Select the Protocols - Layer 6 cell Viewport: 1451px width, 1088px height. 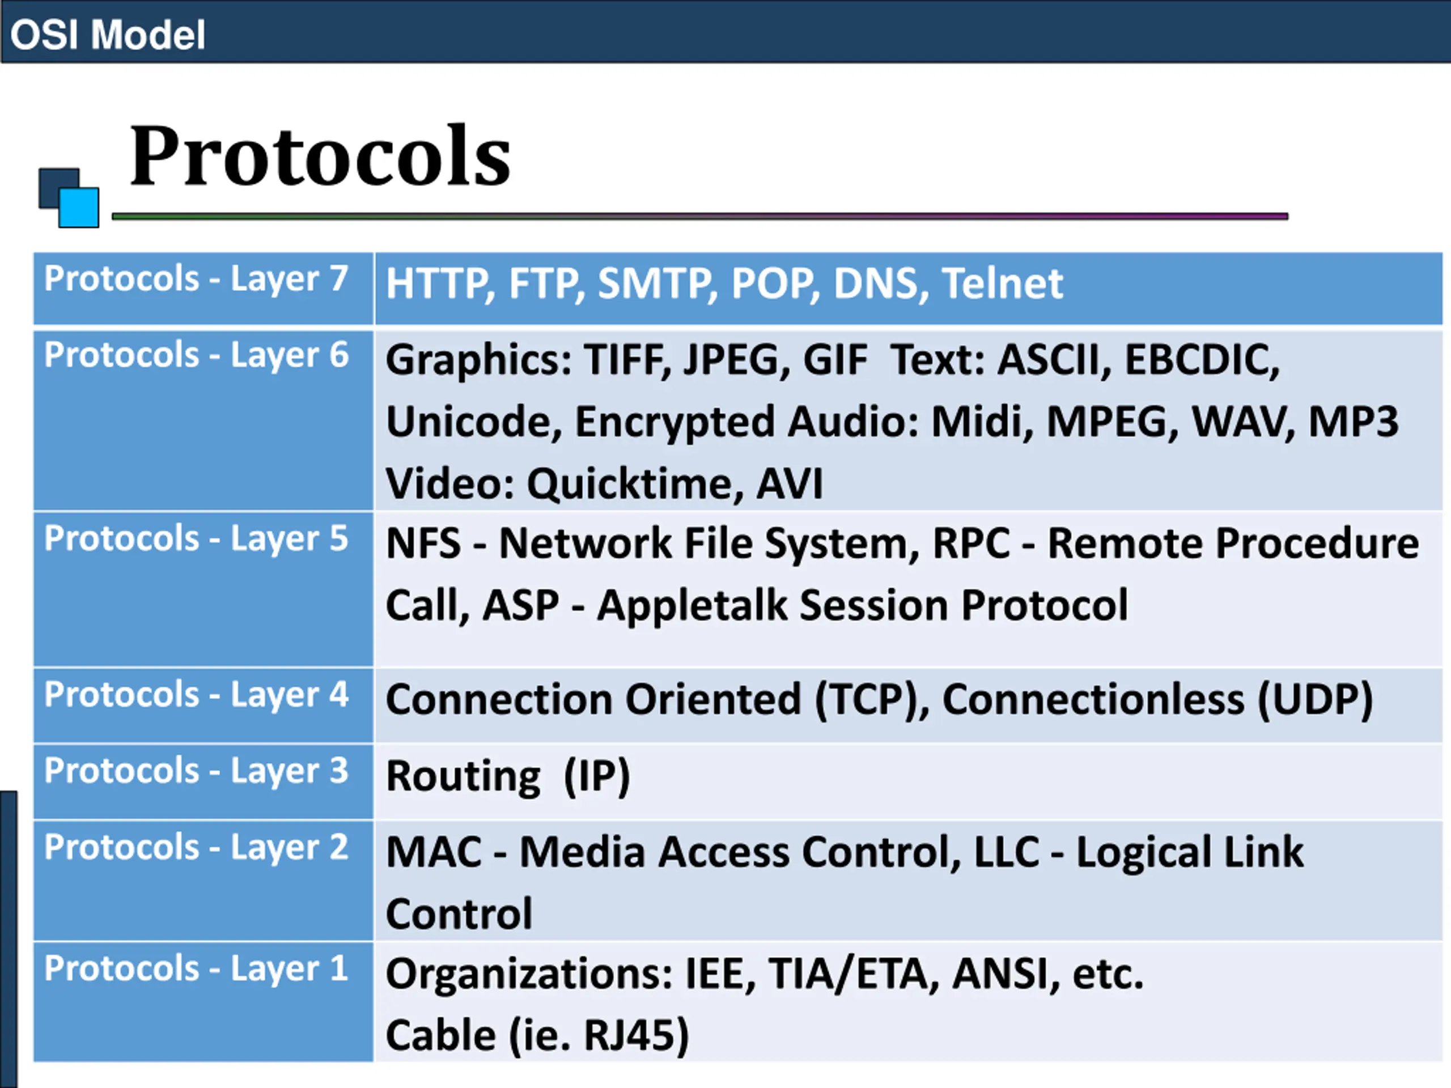coord(203,420)
